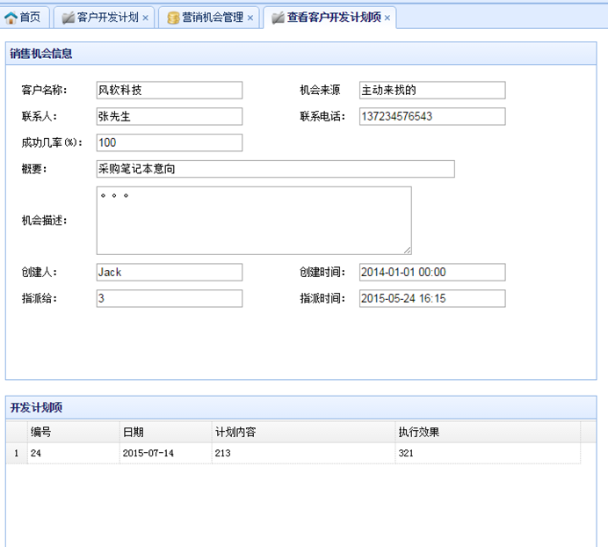
Task: Click the 执行效果 column header
Action: 488,432
